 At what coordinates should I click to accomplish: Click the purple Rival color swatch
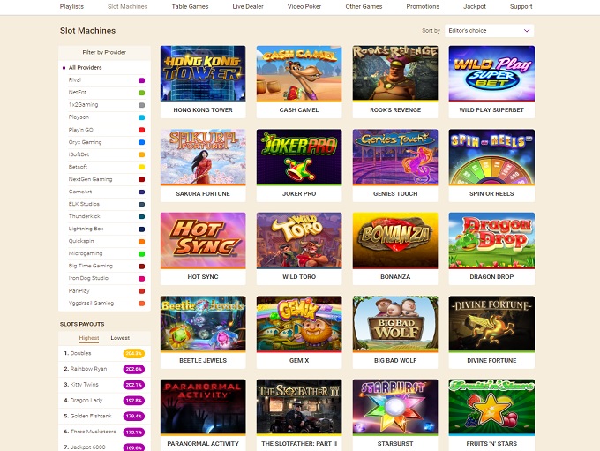(141, 80)
